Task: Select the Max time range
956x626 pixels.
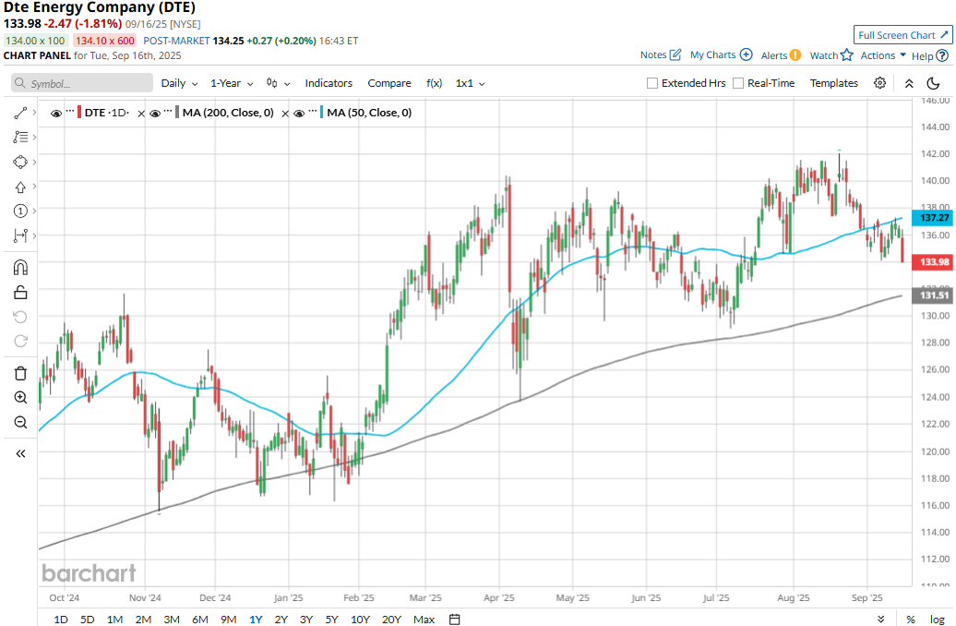Action: pyautogui.click(x=424, y=620)
